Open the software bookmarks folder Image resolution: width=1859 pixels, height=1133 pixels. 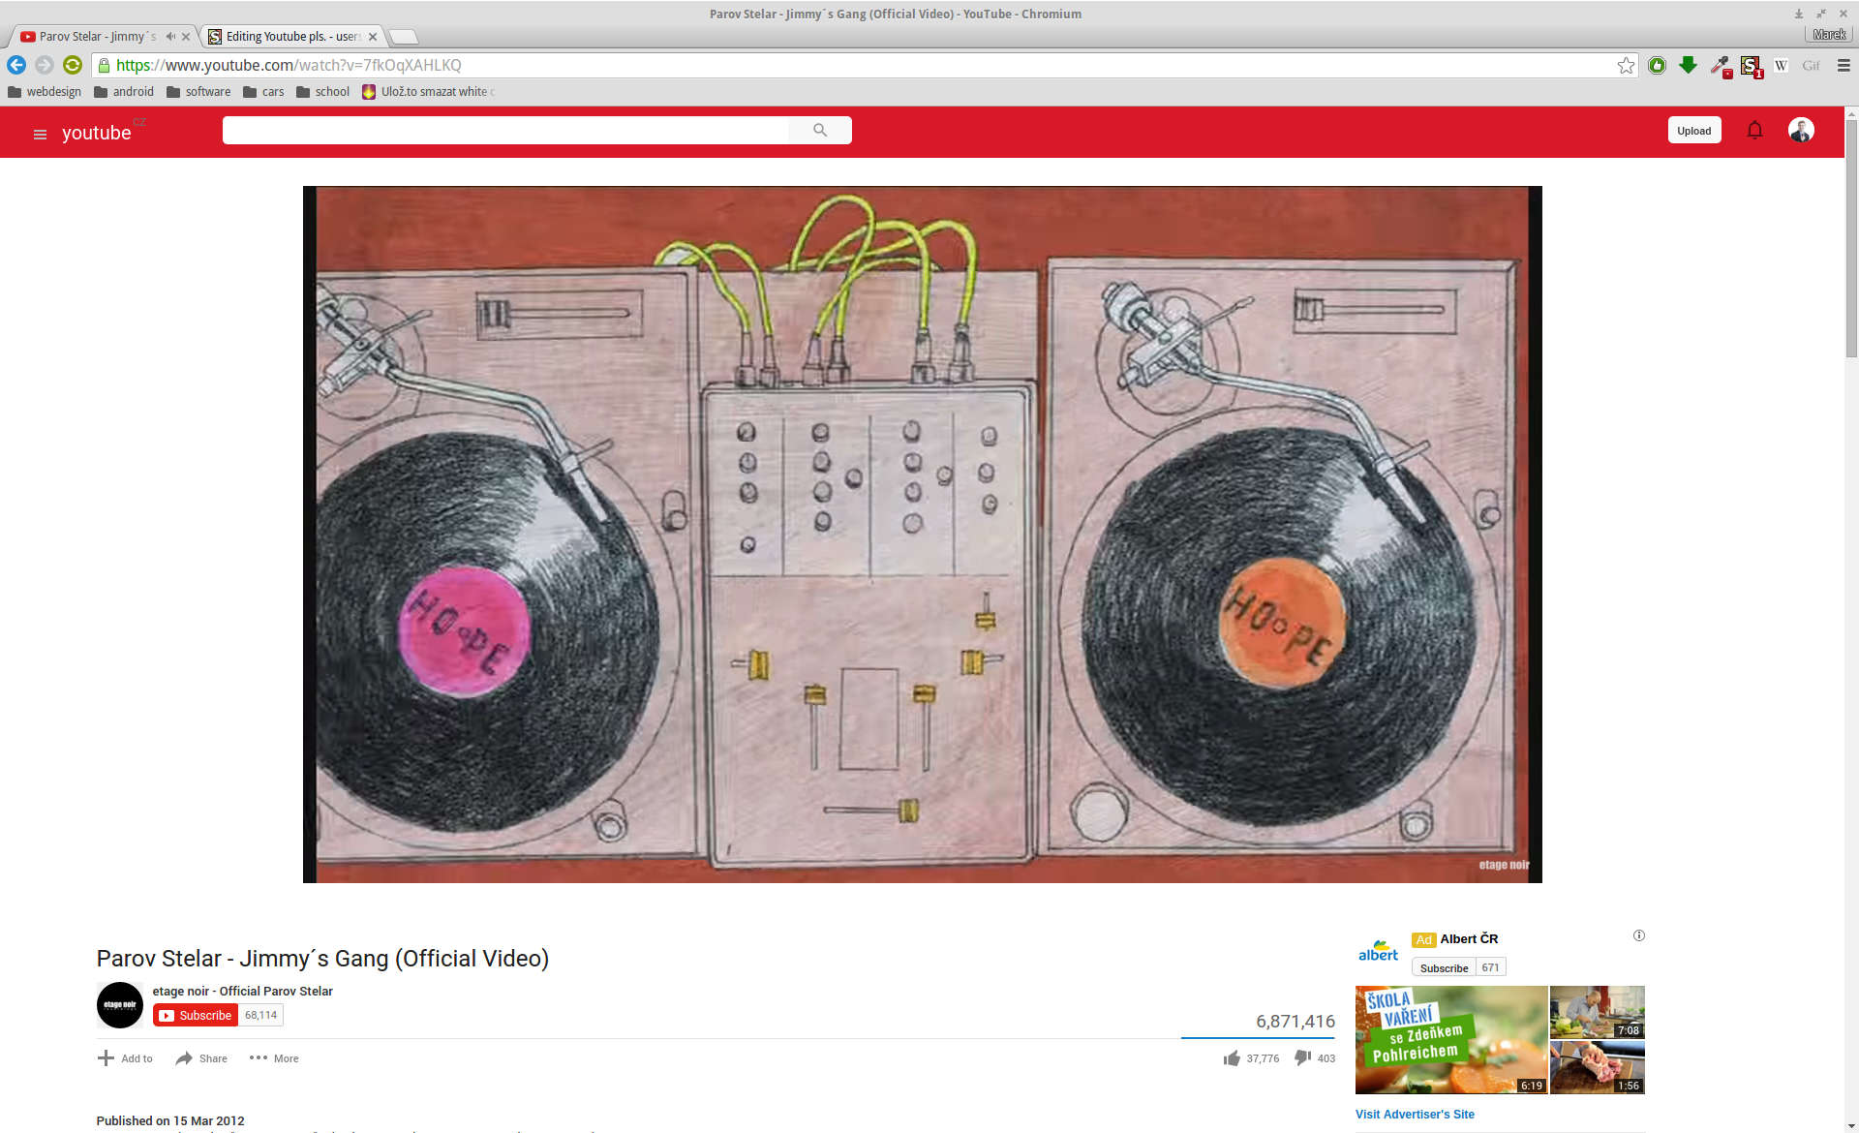pos(198,92)
